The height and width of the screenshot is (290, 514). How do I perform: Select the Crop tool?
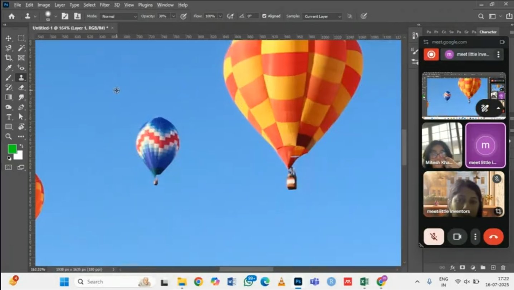(x=9, y=58)
